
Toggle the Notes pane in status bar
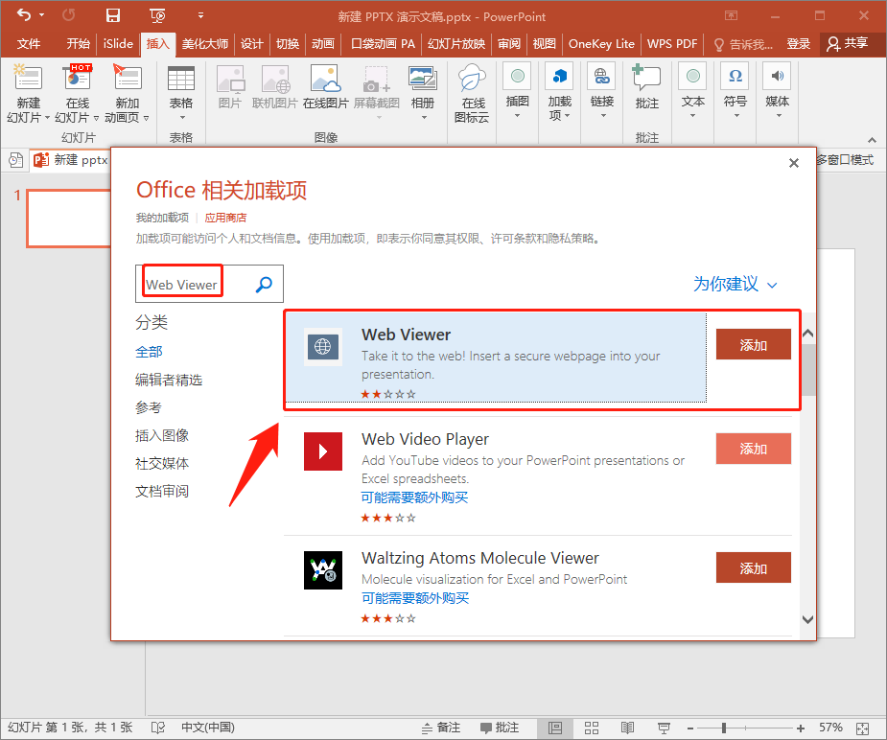coord(442,728)
